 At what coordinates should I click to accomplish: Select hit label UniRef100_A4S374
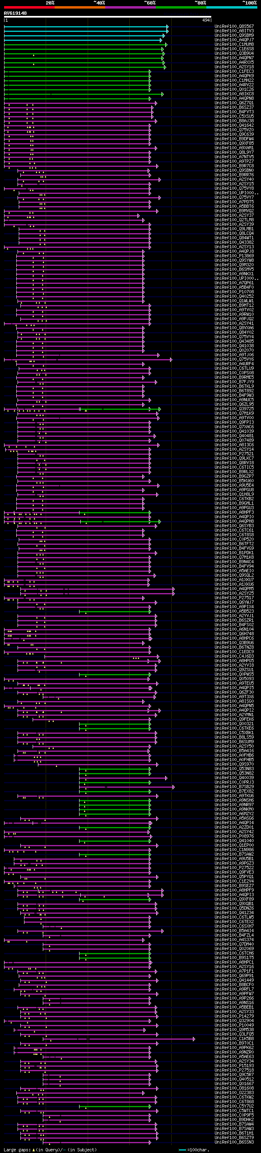click(234, 940)
